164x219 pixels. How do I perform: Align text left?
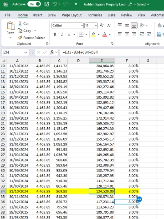coord(120,34)
